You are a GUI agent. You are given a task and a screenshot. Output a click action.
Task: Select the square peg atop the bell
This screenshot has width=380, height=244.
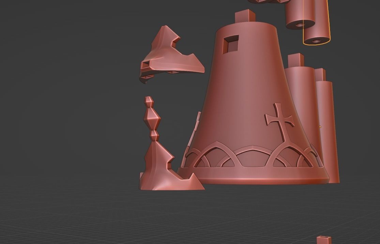[245, 15]
